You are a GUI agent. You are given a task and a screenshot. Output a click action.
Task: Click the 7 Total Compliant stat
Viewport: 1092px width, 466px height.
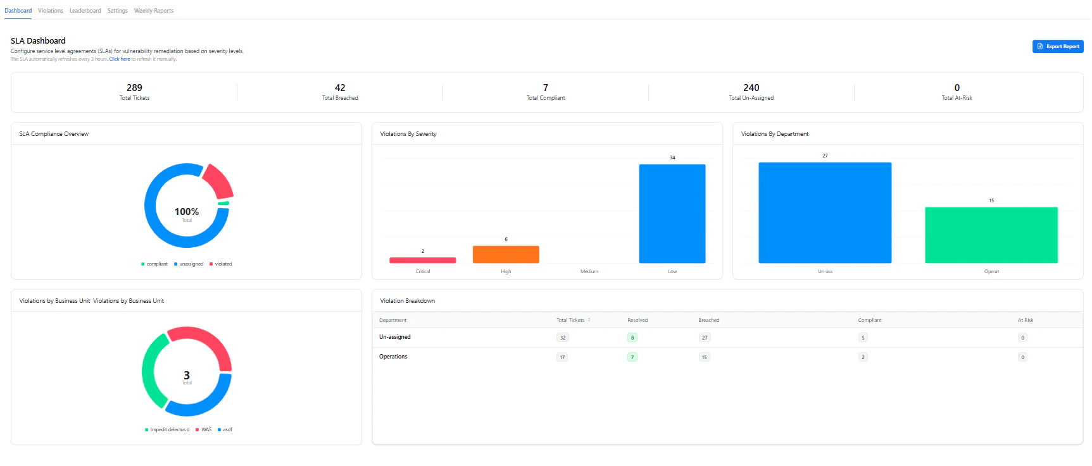(x=546, y=92)
